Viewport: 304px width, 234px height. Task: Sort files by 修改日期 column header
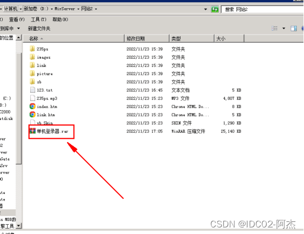(x=147, y=38)
